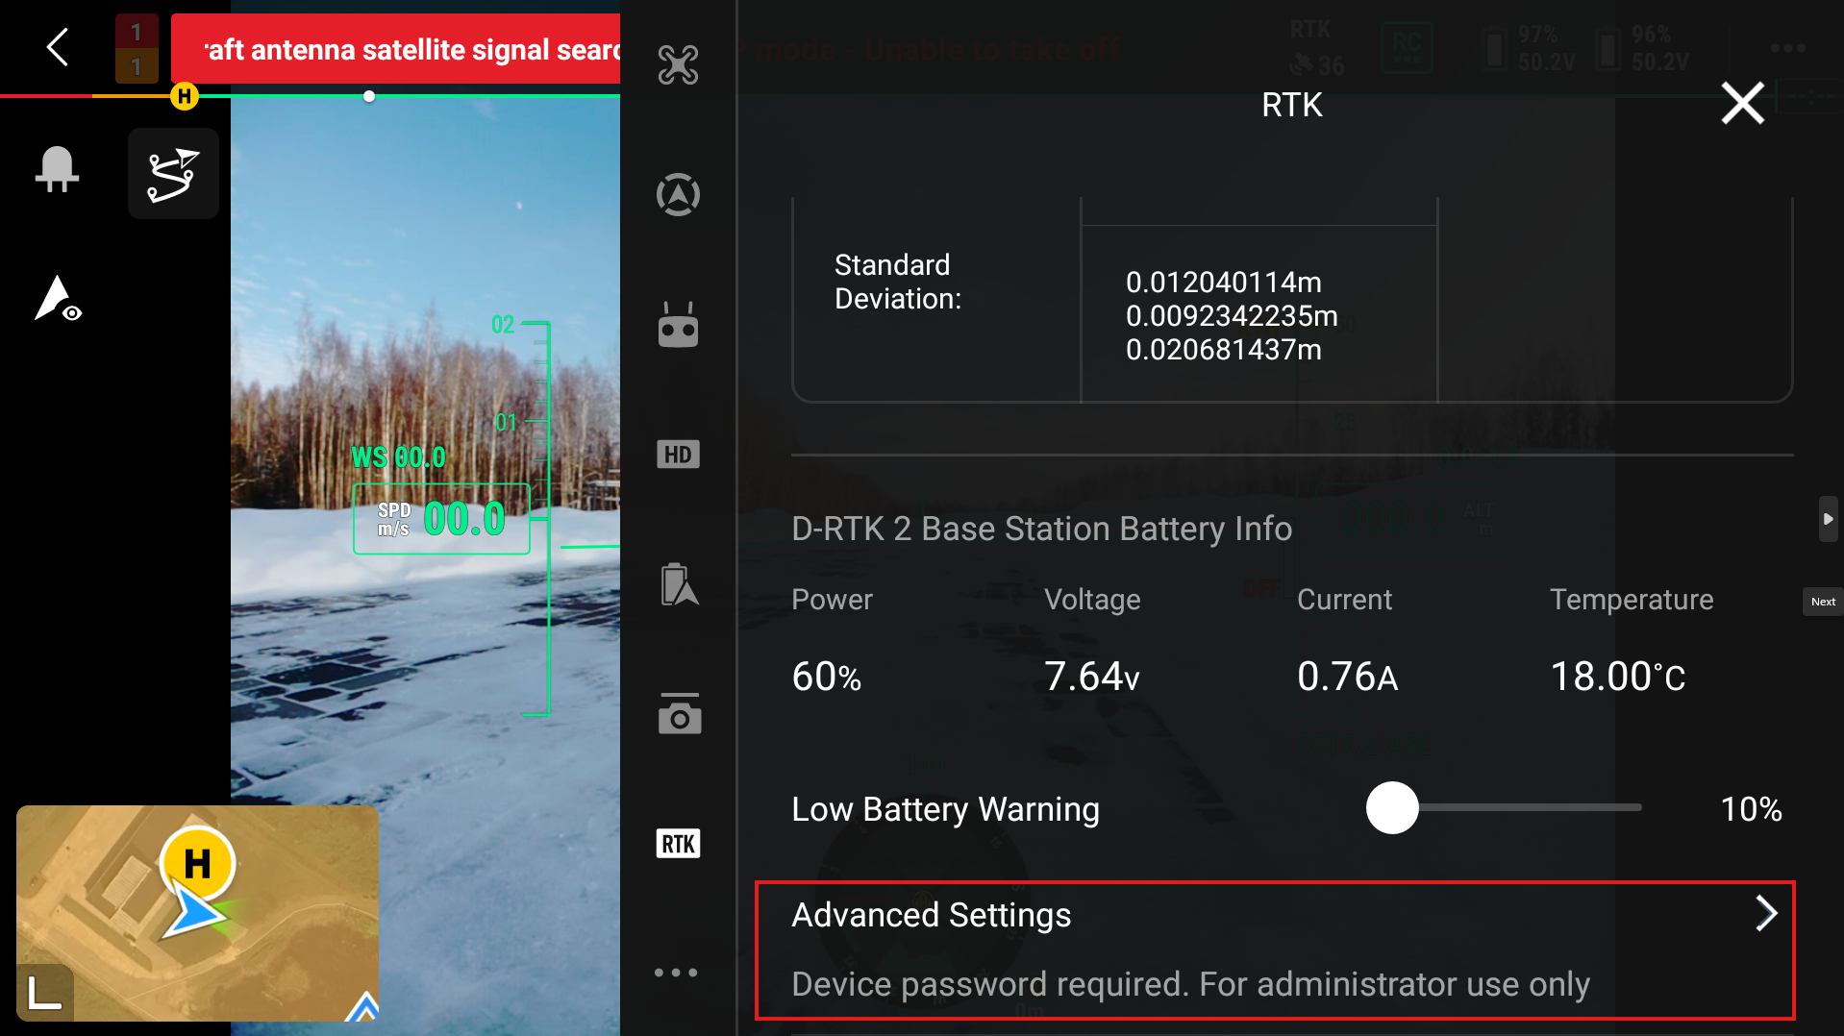Screen dimensions: 1844x1036
Task: Go back with the left arrow
Action: (58, 47)
